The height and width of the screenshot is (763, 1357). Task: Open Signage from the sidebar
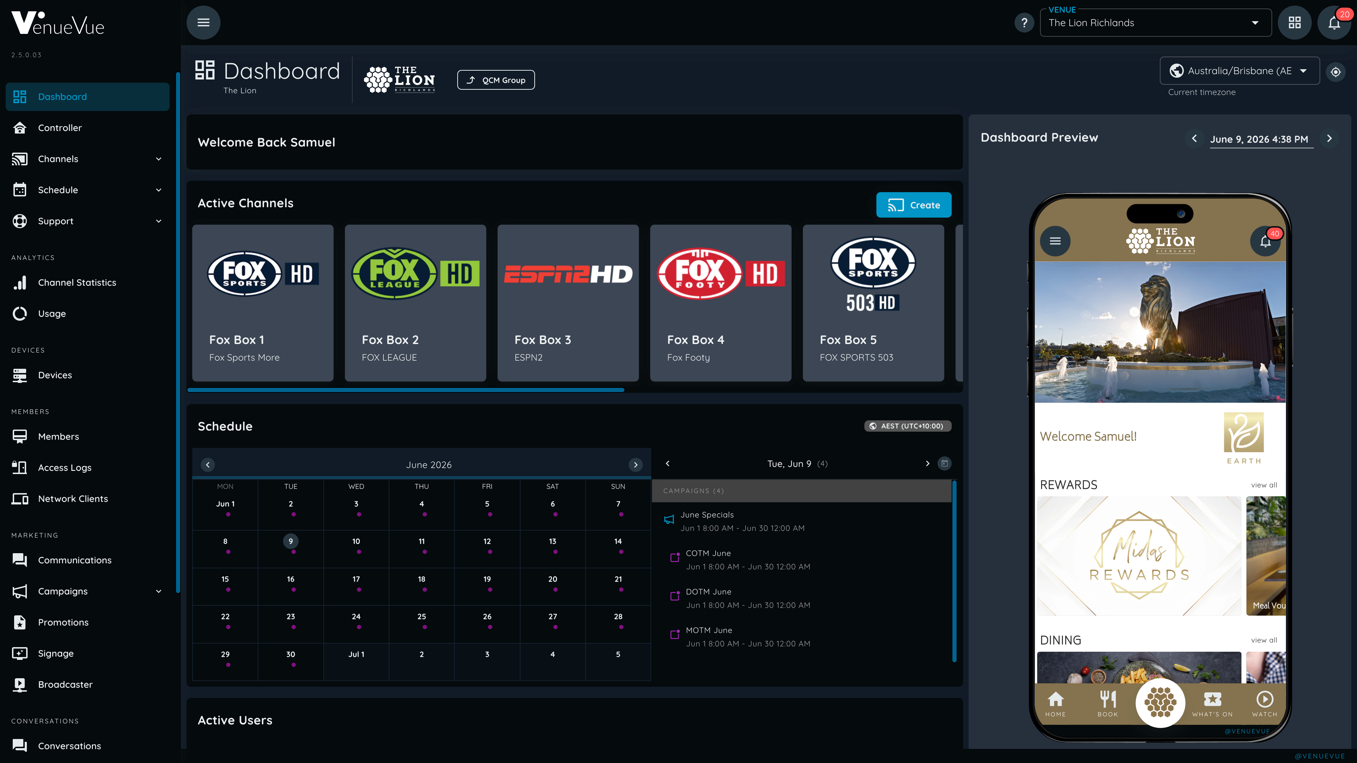click(x=87, y=653)
